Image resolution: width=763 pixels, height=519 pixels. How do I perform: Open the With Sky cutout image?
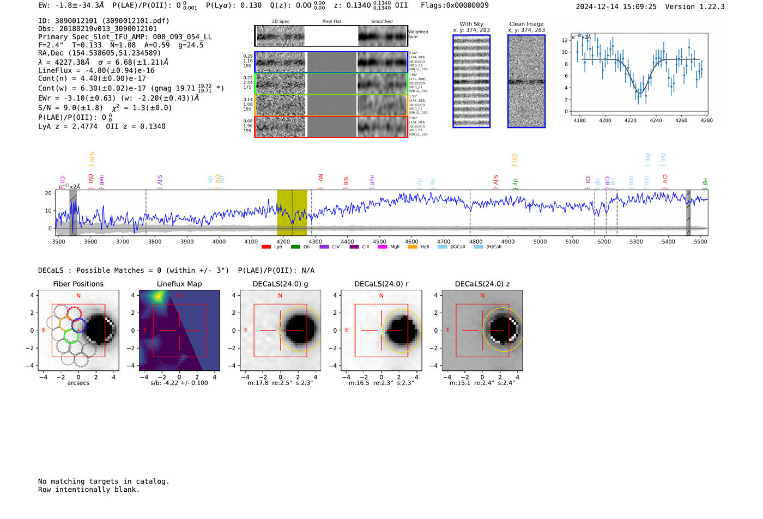pos(471,82)
